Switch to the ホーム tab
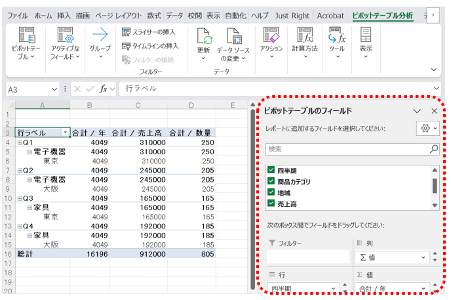Image resolution: width=451 pixels, height=300 pixels. [43, 16]
